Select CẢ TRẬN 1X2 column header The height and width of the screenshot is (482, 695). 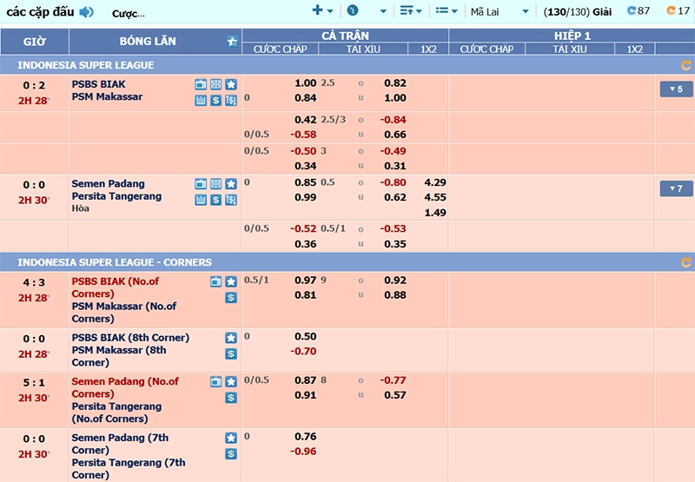(428, 50)
